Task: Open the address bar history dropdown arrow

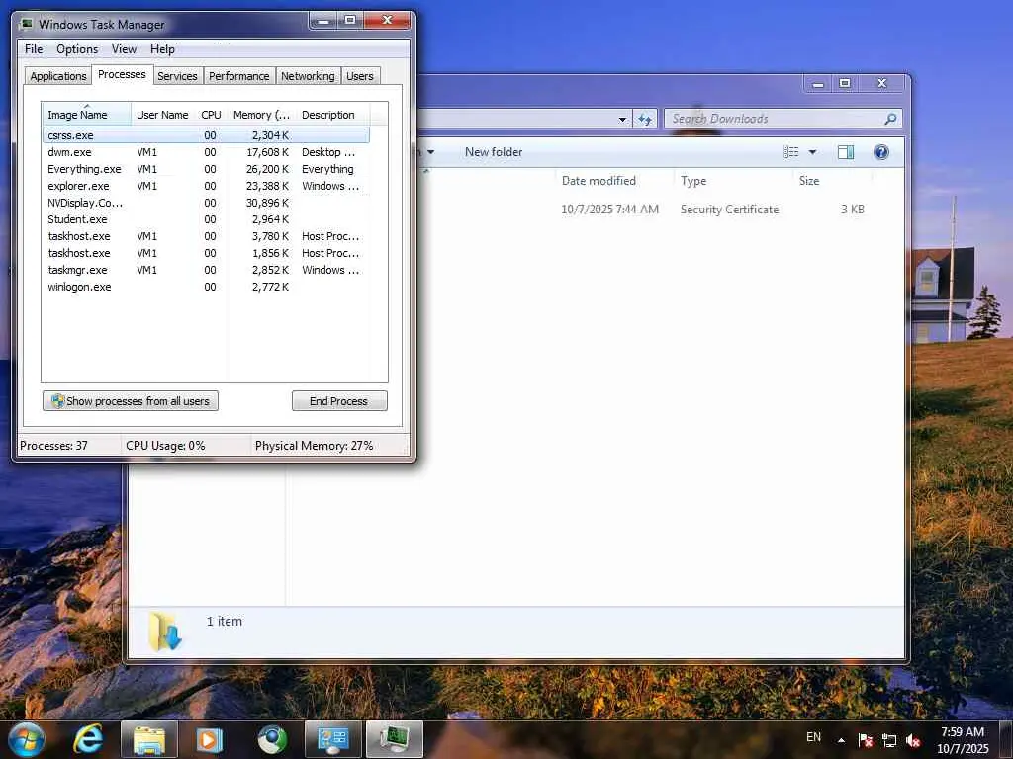Action: [x=622, y=119]
